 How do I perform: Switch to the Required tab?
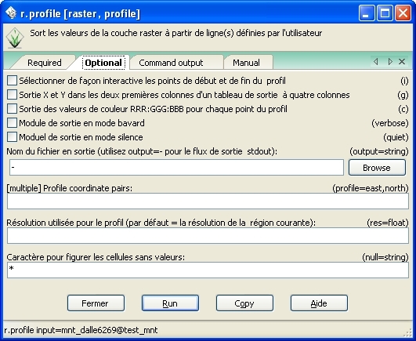45,63
